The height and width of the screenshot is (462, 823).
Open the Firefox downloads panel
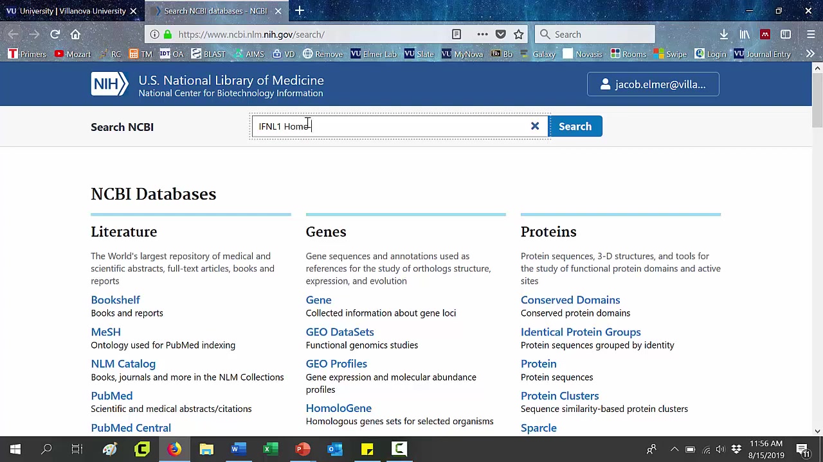coord(724,35)
